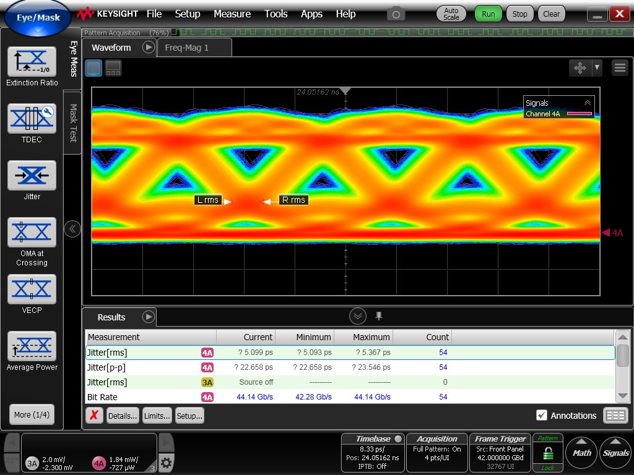The height and width of the screenshot is (475, 634).
Task: Select the VECP measurement icon
Action: 32,289
